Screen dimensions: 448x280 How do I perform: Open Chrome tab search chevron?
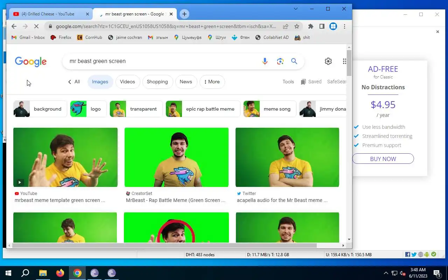[296, 9]
